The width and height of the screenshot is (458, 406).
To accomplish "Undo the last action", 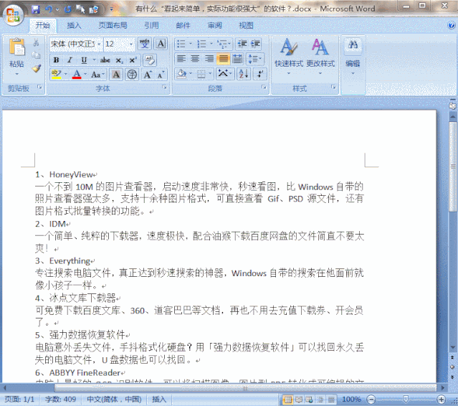I will tap(49, 9).
